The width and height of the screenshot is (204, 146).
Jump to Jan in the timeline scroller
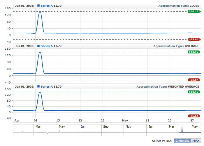[151, 127]
